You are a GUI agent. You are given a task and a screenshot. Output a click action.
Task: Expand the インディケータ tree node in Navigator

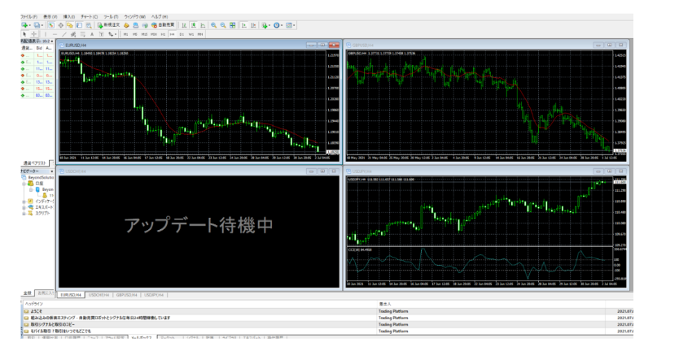point(24,203)
